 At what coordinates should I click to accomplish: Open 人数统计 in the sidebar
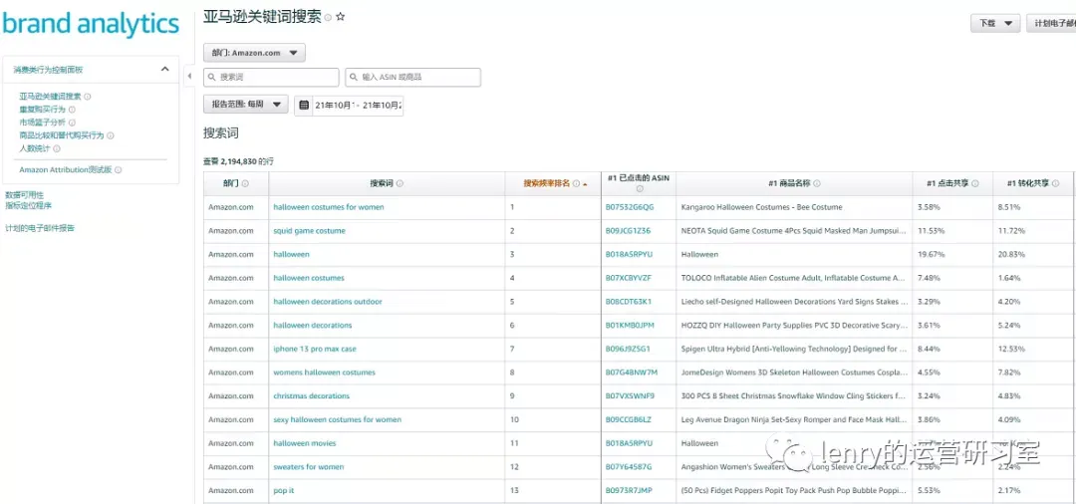tap(35, 148)
